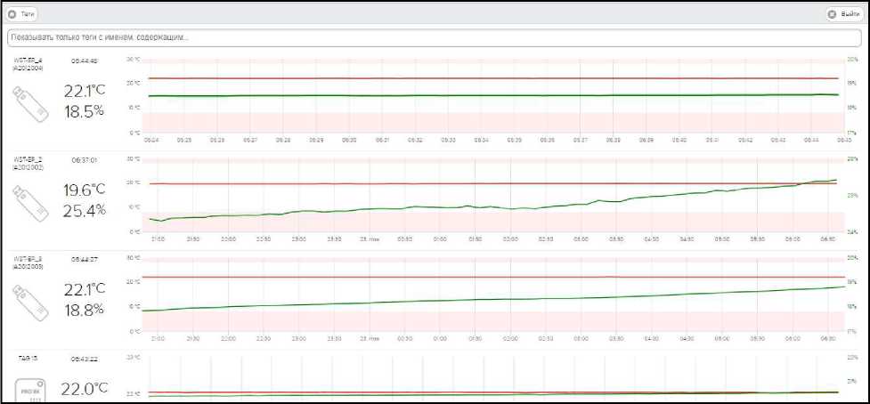Screen dimensions: 870x404
Task: Click the TAG 15 tag name
Action: click(x=28, y=359)
